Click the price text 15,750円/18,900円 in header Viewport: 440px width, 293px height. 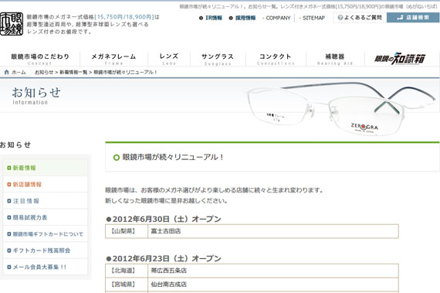pos(124,17)
